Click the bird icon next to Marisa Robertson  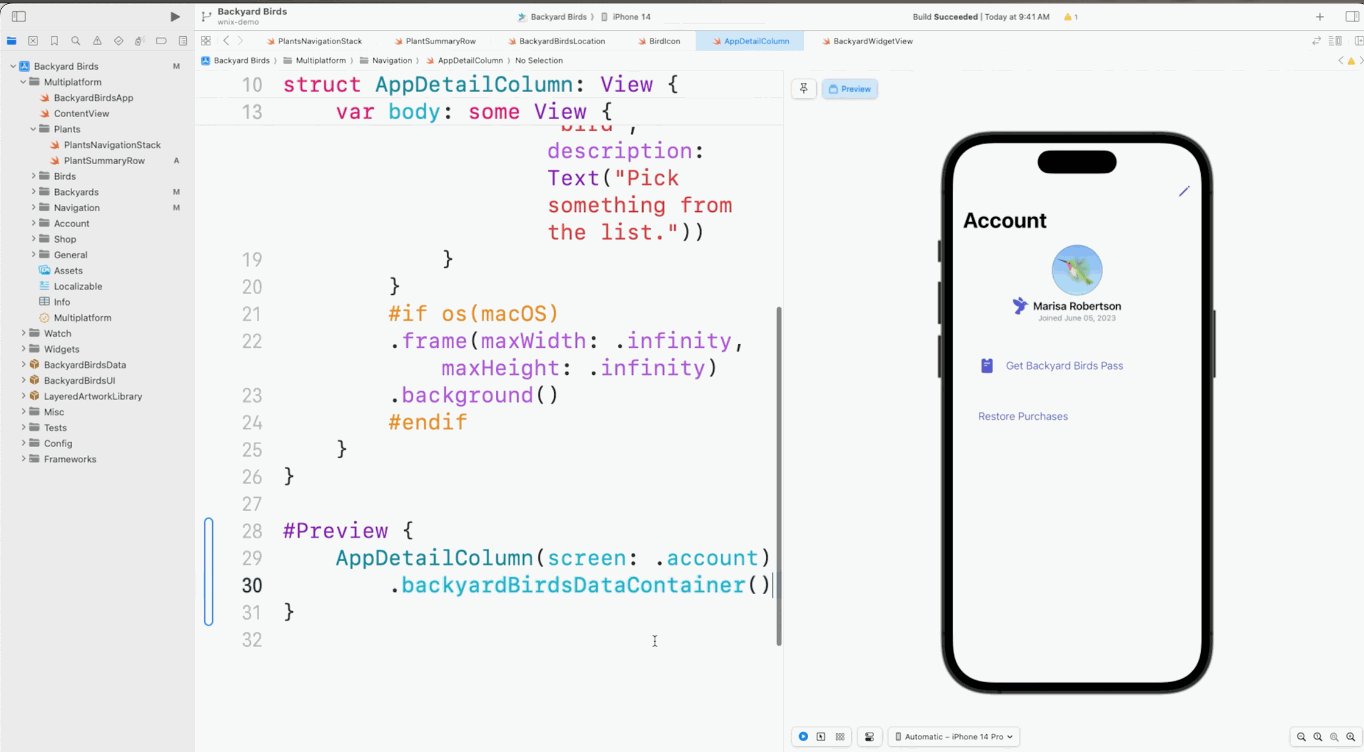coord(1019,306)
